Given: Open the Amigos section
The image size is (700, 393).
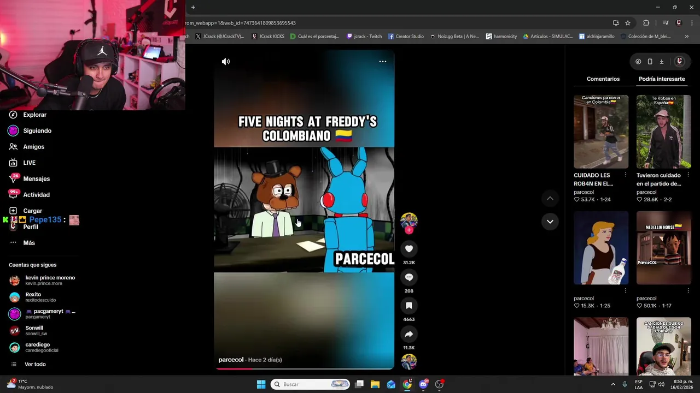Looking at the screenshot, I should coord(27,147).
